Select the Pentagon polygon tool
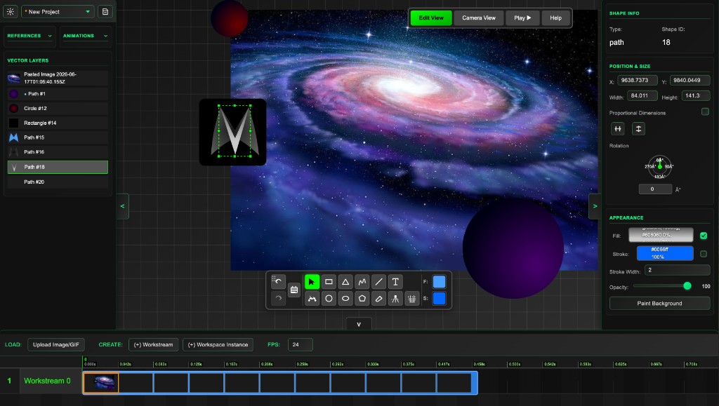The height and width of the screenshot is (406, 719). 362,299
